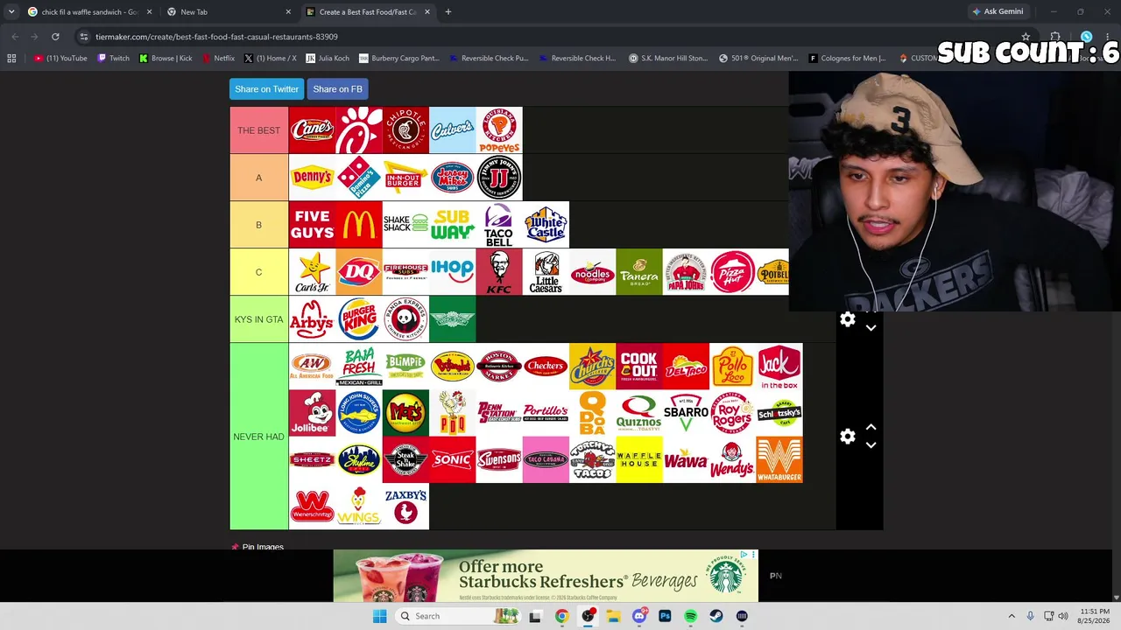Screen dimensions: 1121x630
Task: Open a new browser tab
Action: click(448, 12)
